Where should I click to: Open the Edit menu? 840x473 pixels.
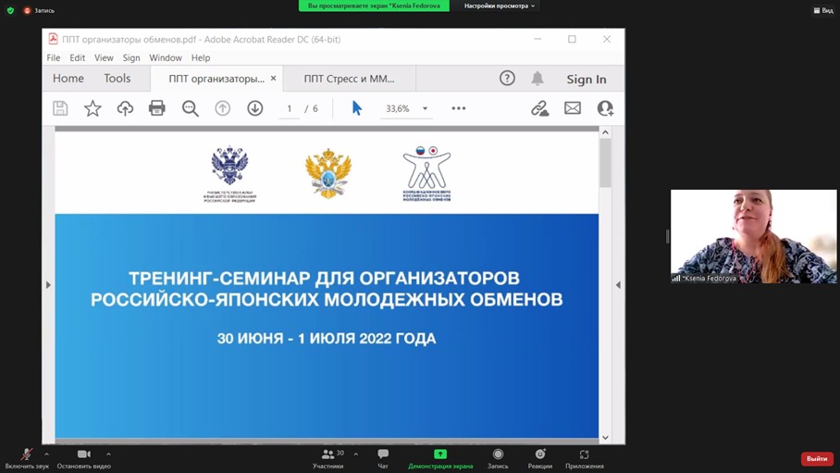77,57
